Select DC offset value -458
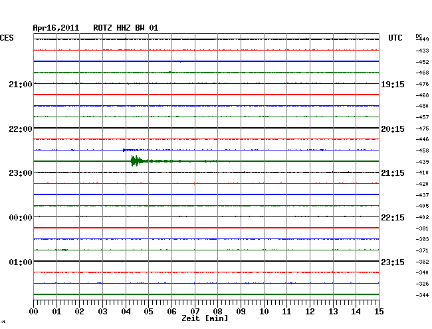The height and width of the screenshot is (329, 432). tap(422, 151)
